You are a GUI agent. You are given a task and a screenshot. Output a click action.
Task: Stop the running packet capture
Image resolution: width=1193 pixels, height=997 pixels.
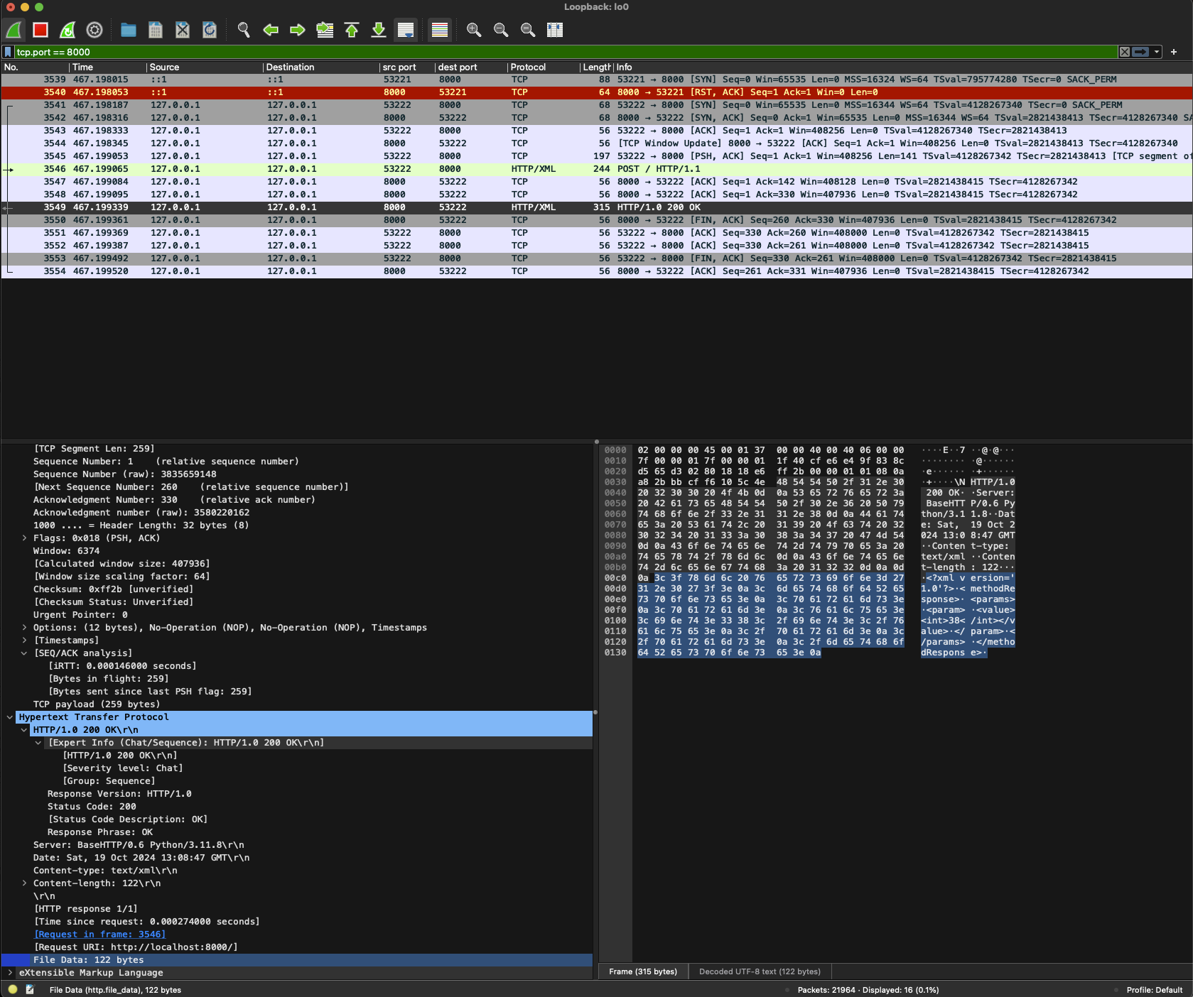tap(41, 30)
